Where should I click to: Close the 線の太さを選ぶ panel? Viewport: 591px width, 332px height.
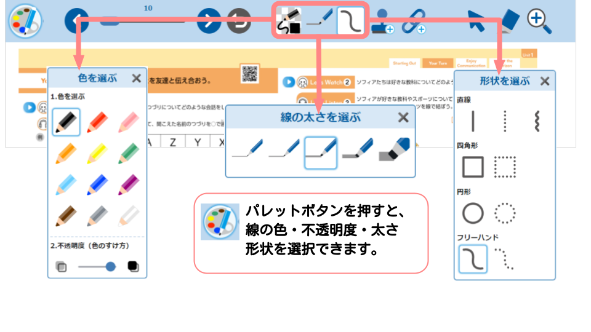tap(403, 117)
